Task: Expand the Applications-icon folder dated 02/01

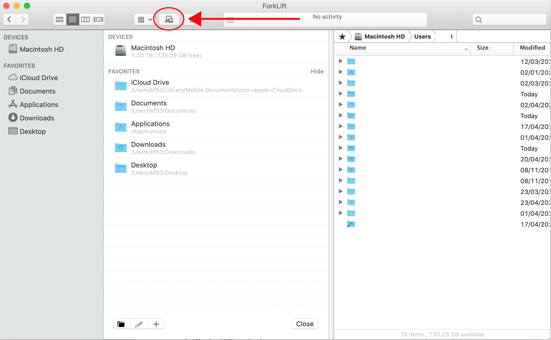Action: [x=341, y=72]
